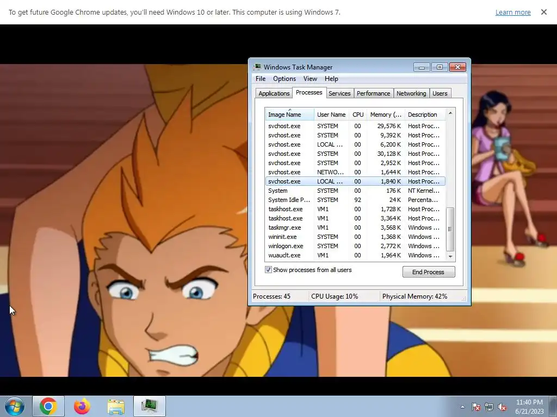Maximize the Windows Task Manager window
This screenshot has height=417, width=557.
click(440, 67)
